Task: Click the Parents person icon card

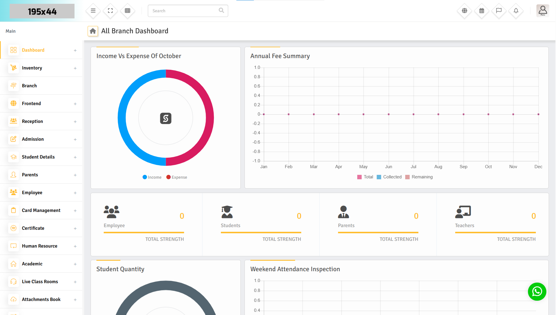Action: 344,212
